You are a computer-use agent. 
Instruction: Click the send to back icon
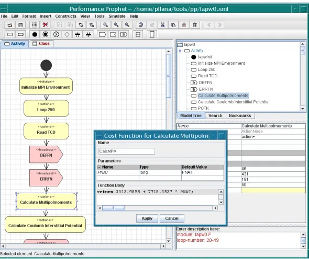tap(92, 25)
